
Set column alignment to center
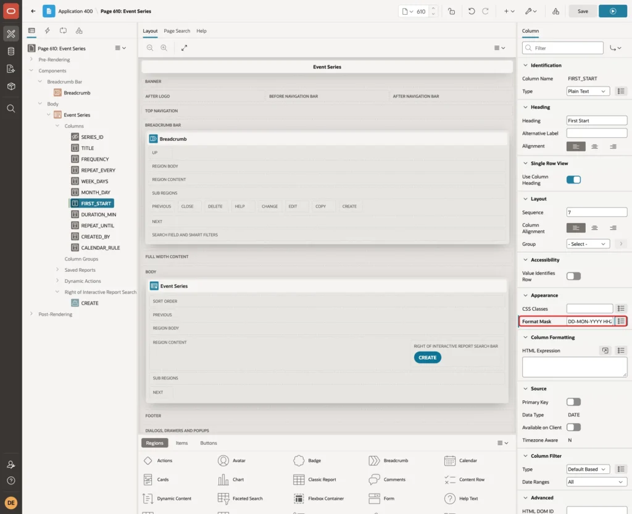[594, 228]
